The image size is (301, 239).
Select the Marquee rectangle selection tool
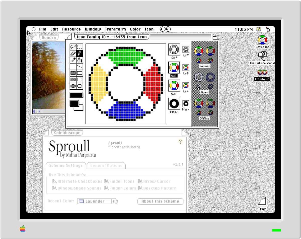[x=80, y=47]
